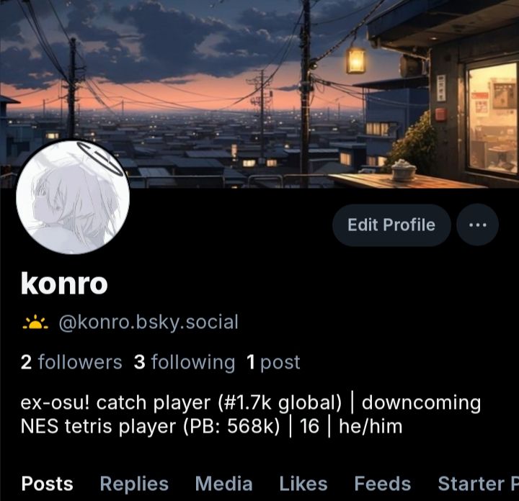Click the halo on the avatar

click(x=99, y=159)
